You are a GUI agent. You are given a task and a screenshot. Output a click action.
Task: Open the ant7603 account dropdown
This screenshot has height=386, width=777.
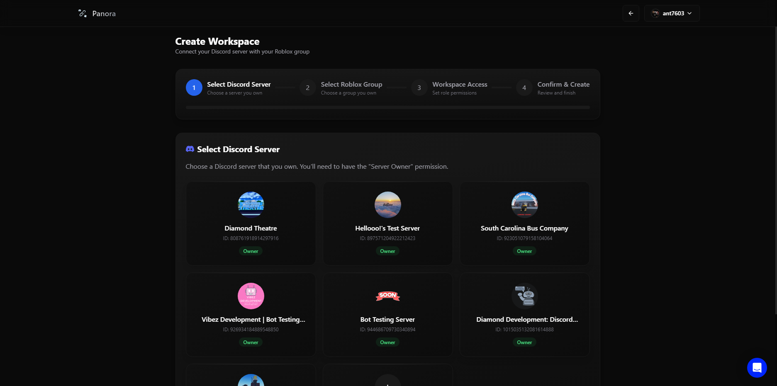tap(672, 13)
